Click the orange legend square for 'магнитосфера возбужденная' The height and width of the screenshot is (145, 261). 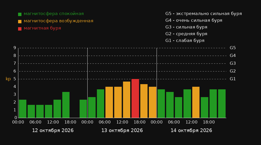point(20,21)
